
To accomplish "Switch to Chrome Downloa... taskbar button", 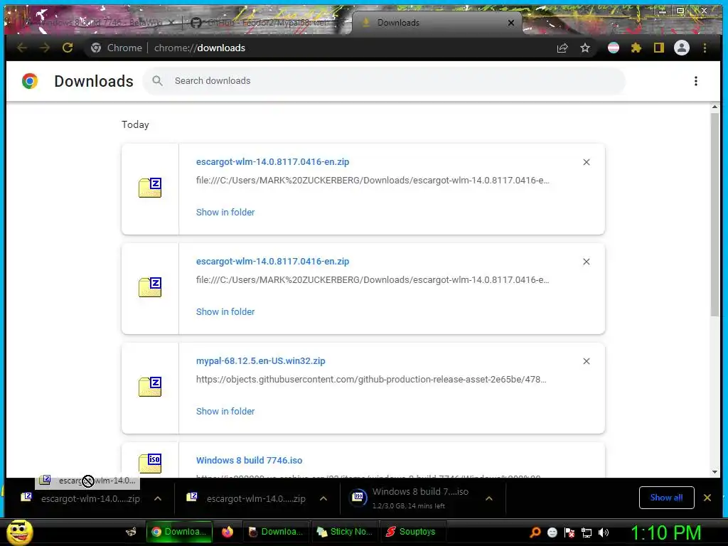I will point(180,532).
